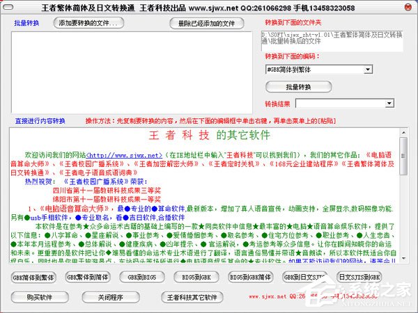This screenshot has height=313, width=418.
Task: Click the 转换到下面的文件夹 label
Action: 293,23
